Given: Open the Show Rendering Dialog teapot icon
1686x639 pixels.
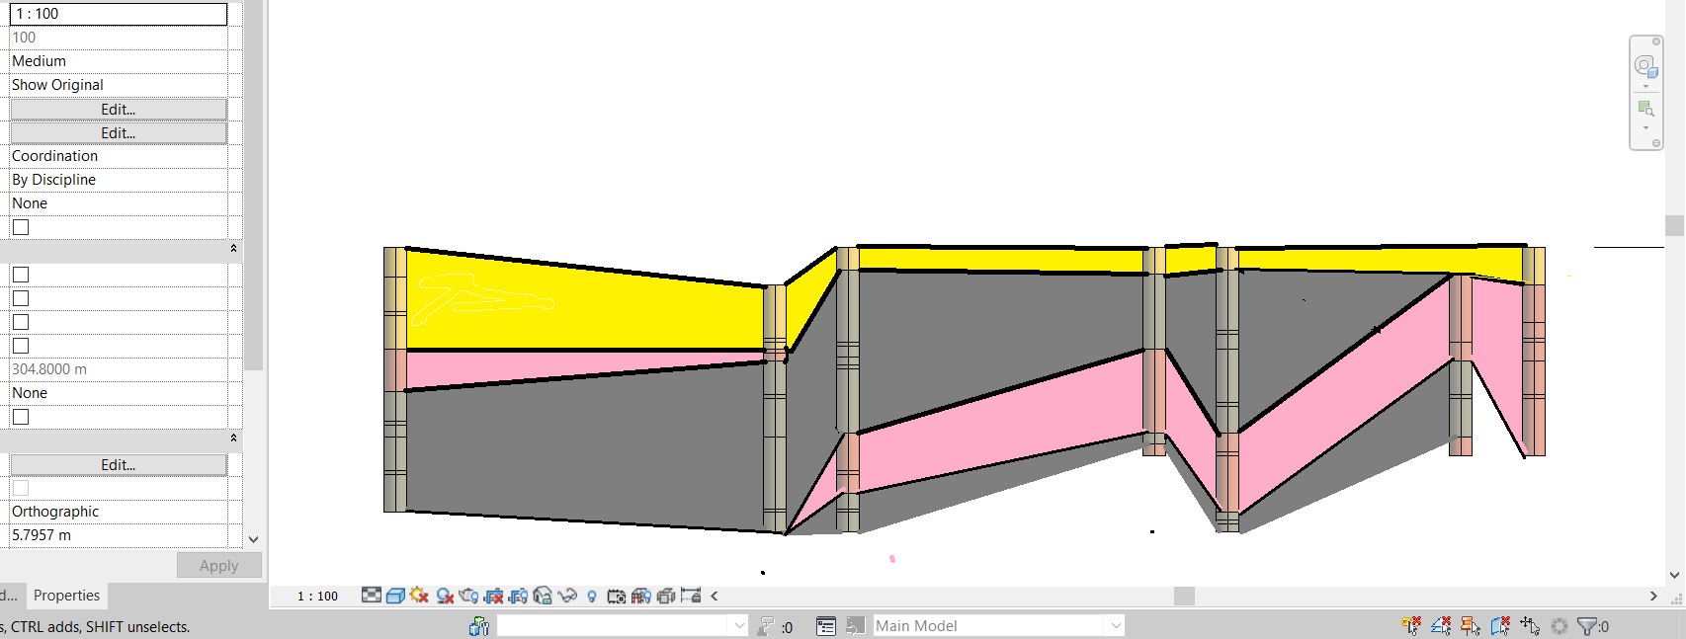Looking at the screenshot, I should [x=469, y=596].
